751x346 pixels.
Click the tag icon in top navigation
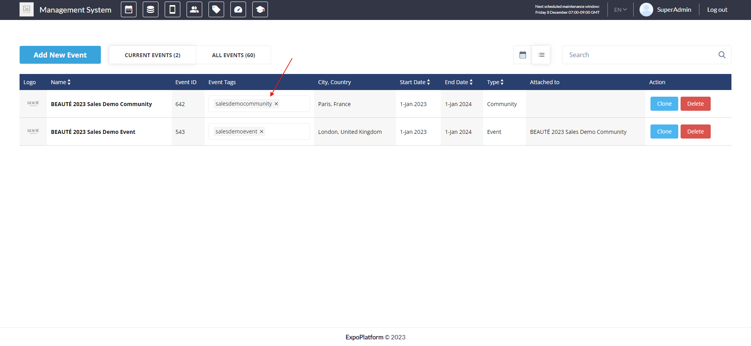216,10
